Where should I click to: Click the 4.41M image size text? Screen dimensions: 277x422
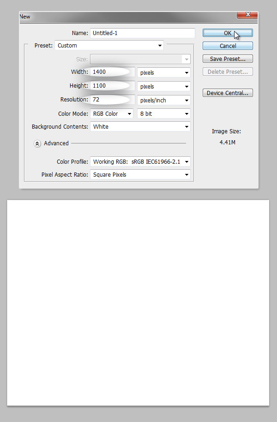pos(228,142)
